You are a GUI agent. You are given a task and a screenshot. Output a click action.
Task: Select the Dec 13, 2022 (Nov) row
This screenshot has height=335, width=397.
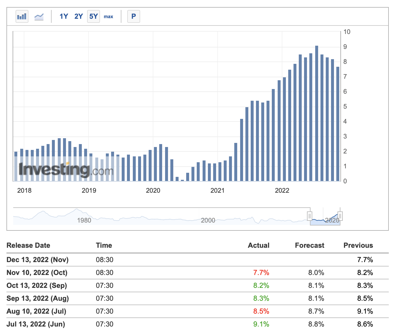(198, 260)
